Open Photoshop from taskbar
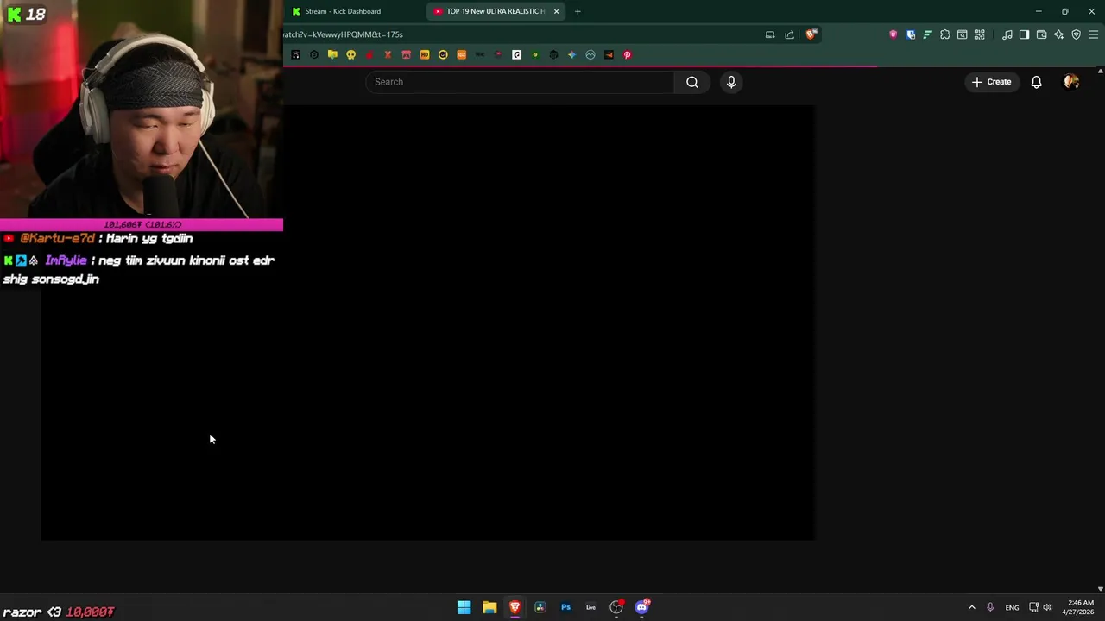Screen dimensions: 1105x621 [565, 607]
